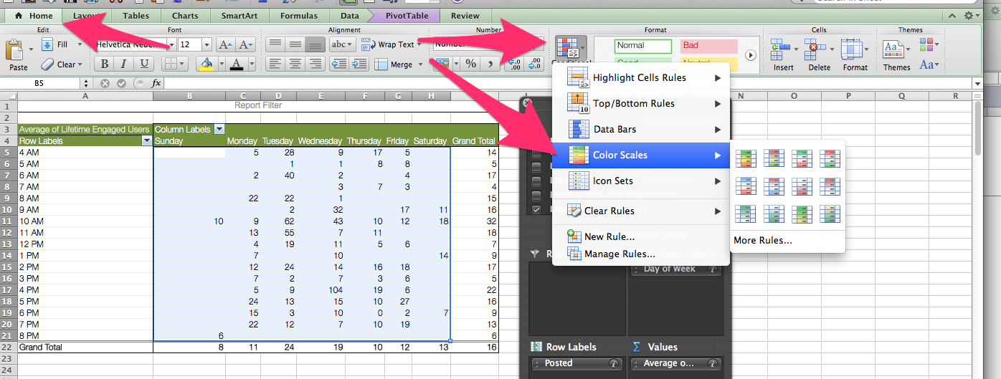Apply comma style number format
This screenshot has height=379, width=1001.
pyautogui.click(x=490, y=64)
